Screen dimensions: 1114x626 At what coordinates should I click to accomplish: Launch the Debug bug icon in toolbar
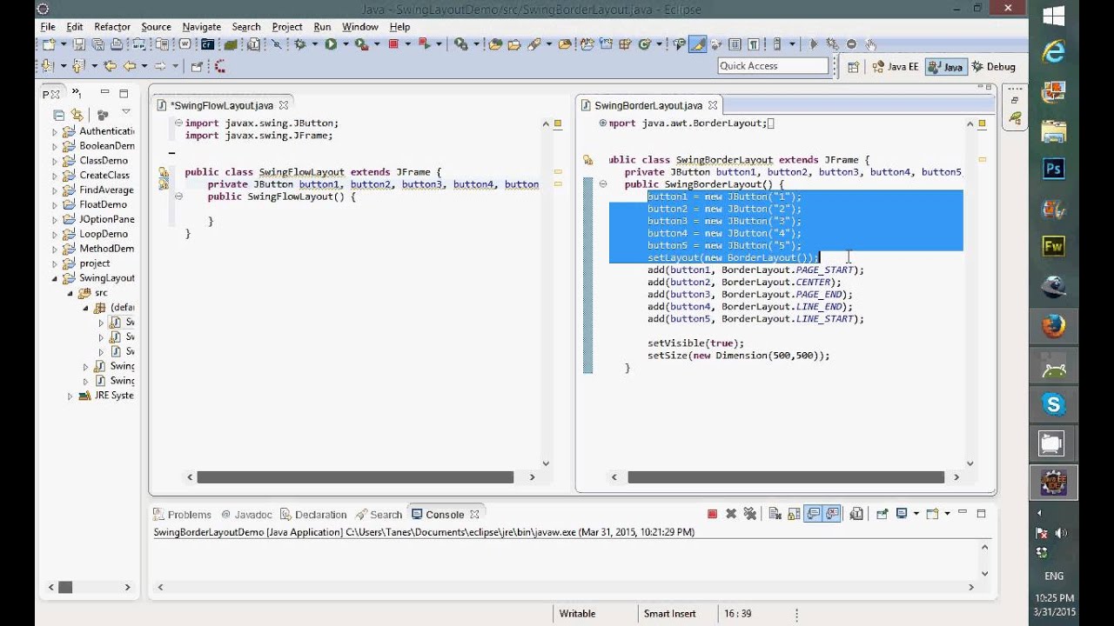pos(300,44)
